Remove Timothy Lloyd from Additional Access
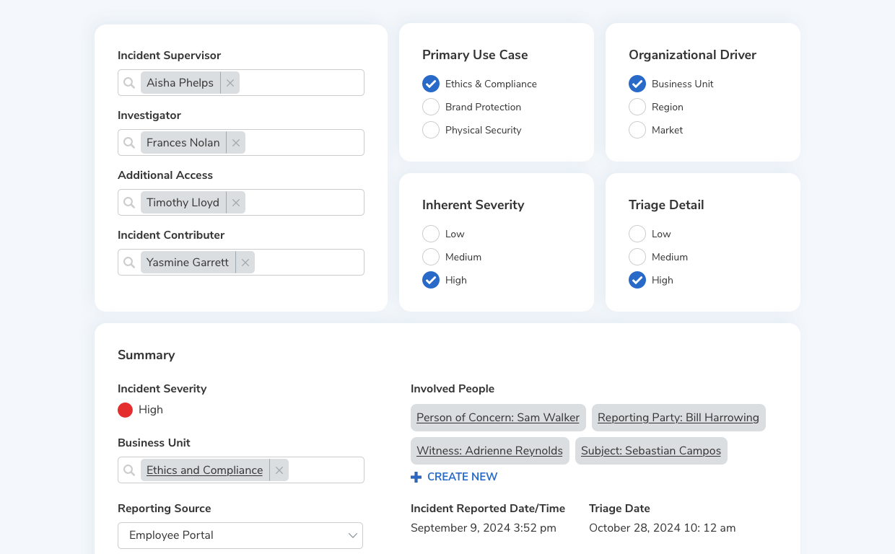 [236, 203]
